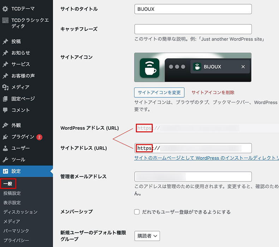Select 一般 in the settings submenu
Screen dimensions: 279x247
point(8,184)
